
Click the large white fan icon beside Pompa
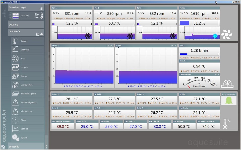(226, 34)
